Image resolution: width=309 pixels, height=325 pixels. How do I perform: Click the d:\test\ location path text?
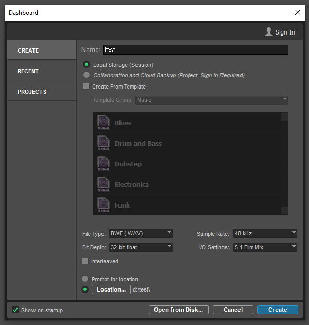pyautogui.click(x=141, y=289)
